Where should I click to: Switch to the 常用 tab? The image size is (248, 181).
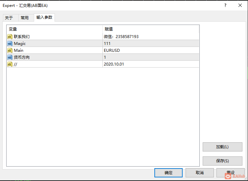click(x=26, y=18)
